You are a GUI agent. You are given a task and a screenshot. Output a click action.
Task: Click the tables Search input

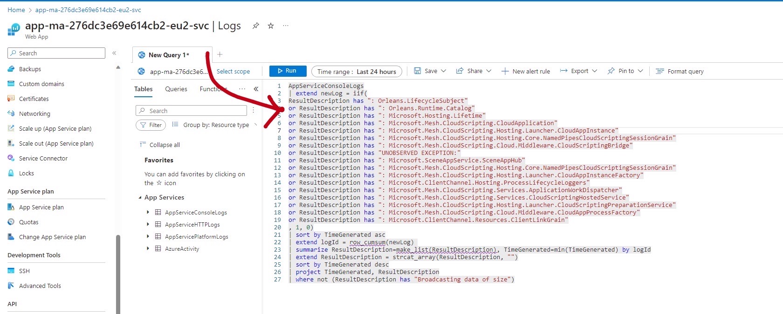[x=191, y=110]
